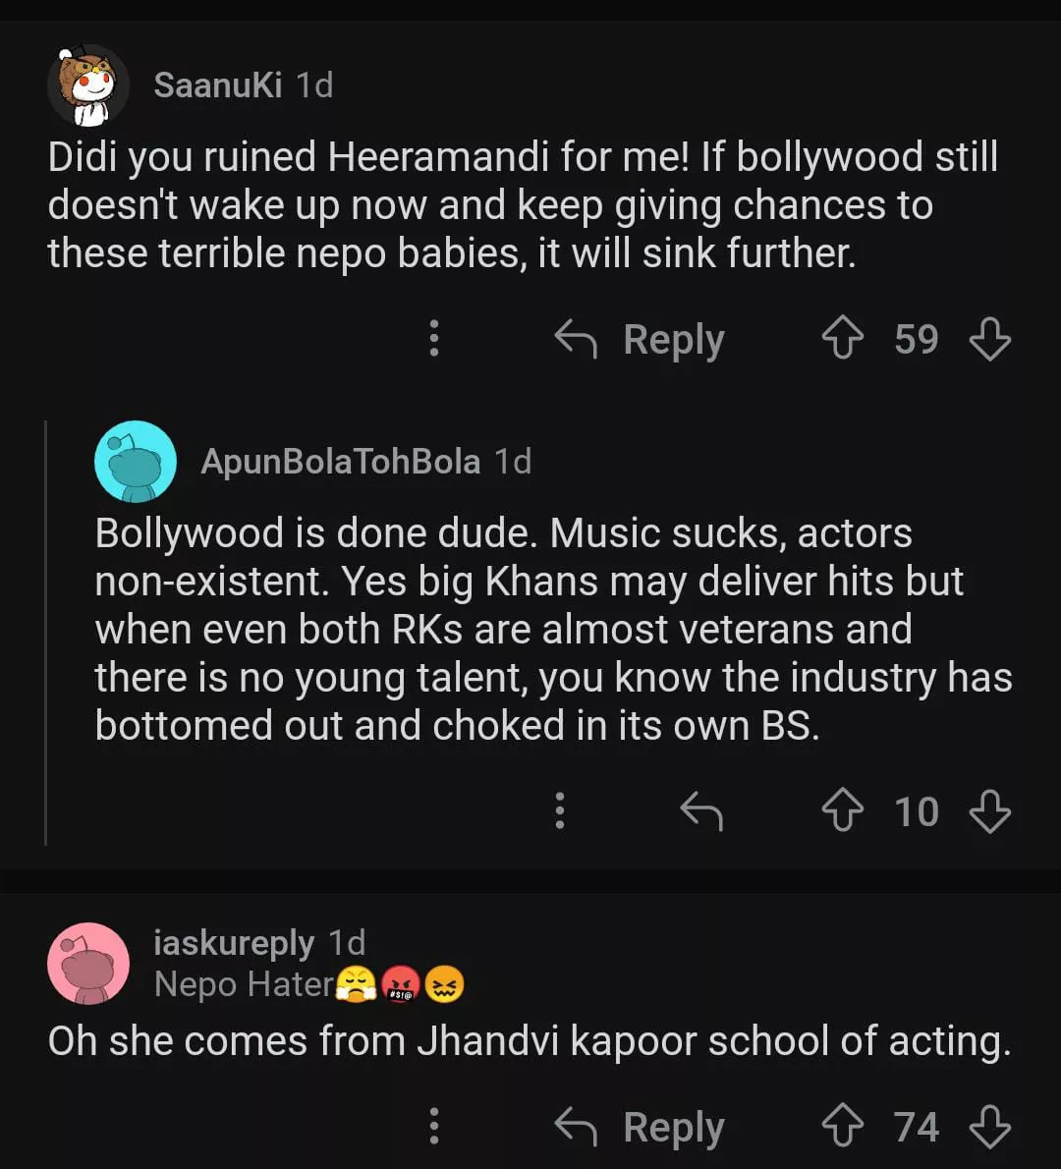Open iaskureply's username profile

234,943
